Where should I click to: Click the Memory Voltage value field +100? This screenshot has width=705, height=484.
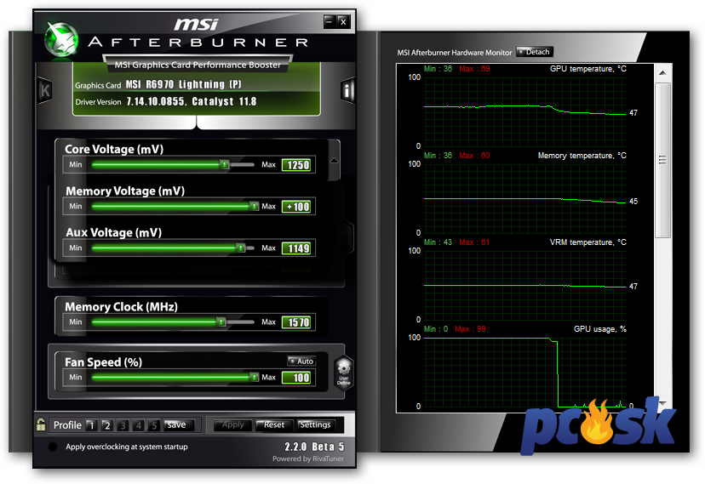[296, 207]
